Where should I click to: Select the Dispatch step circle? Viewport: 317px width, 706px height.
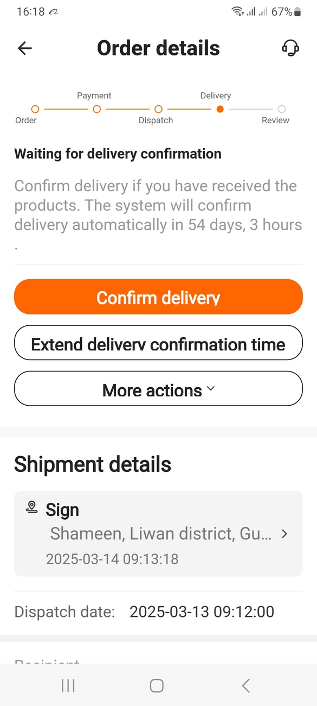pyautogui.click(x=158, y=109)
